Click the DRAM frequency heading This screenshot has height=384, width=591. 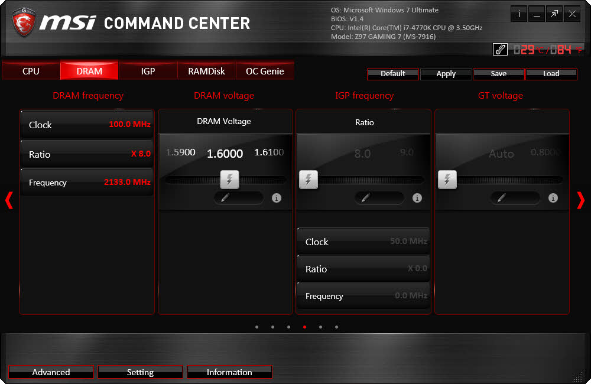tap(88, 96)
